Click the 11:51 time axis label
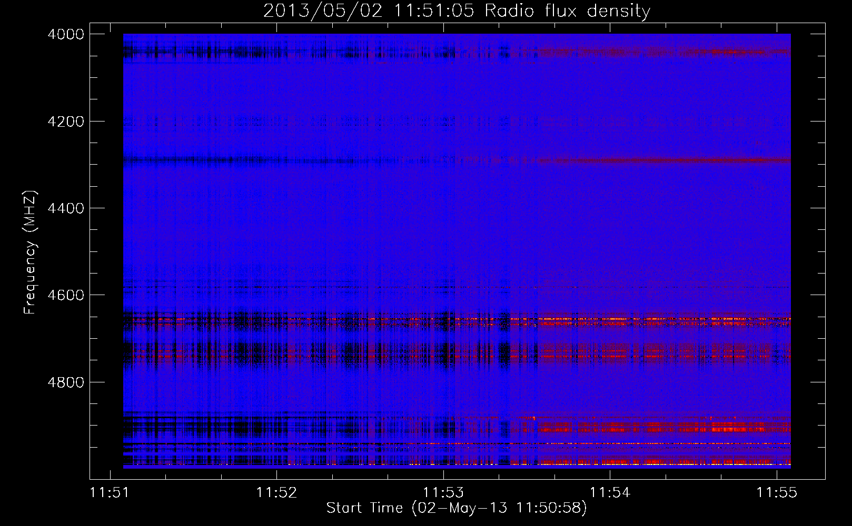 tap(110, 492)
